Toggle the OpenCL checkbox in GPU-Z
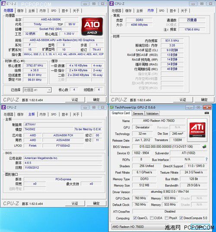Screen dimensions: 216x232 [x=135, y=218]
